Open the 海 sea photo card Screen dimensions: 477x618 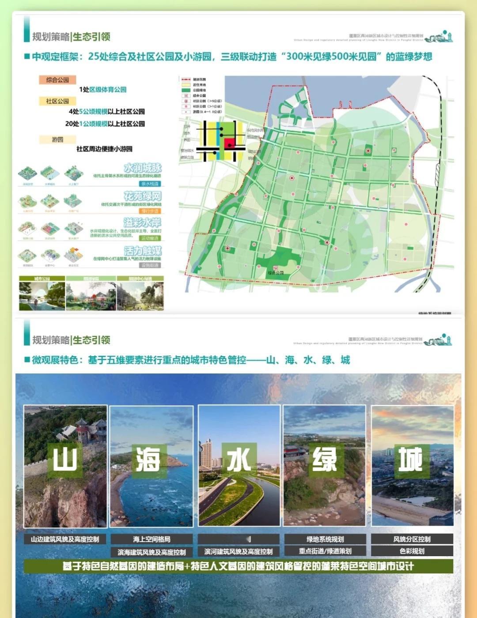click(151, 466)
